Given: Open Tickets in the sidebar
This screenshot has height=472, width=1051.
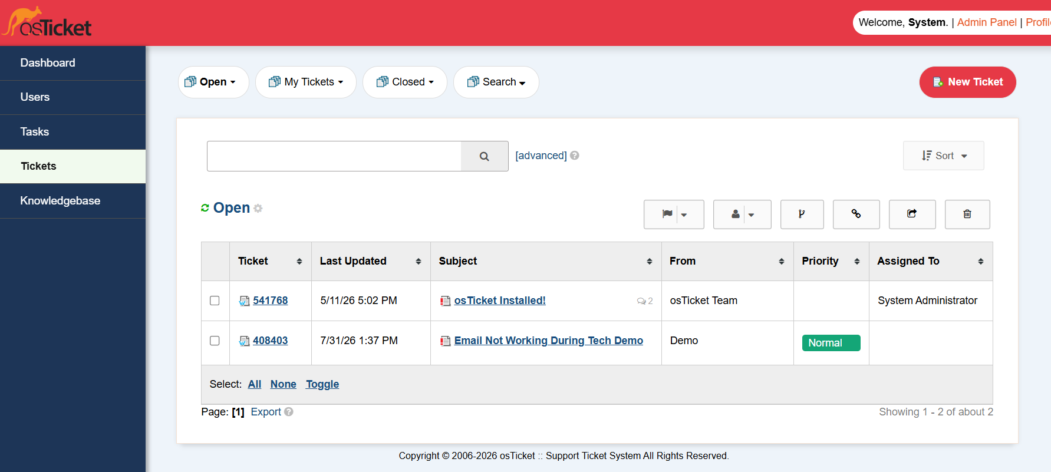Looking at the screenshot, I should click(73, 166).
